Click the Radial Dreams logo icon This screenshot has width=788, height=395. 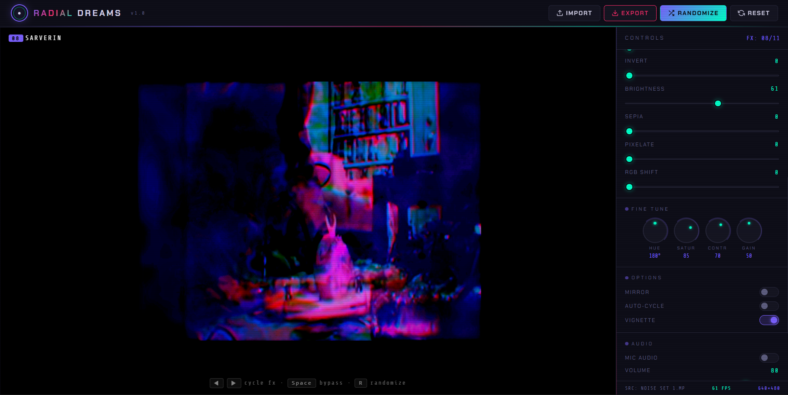point(19,13)
